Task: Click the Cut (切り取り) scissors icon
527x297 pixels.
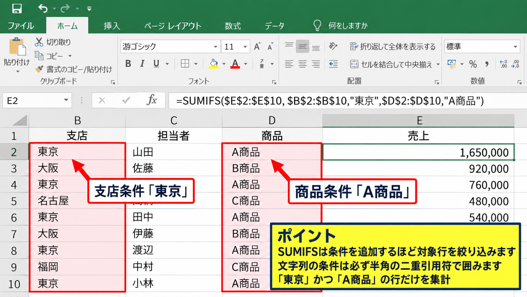Action: coord(39,42)
